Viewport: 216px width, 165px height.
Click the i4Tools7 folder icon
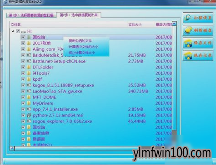click(x=29, y=73)
